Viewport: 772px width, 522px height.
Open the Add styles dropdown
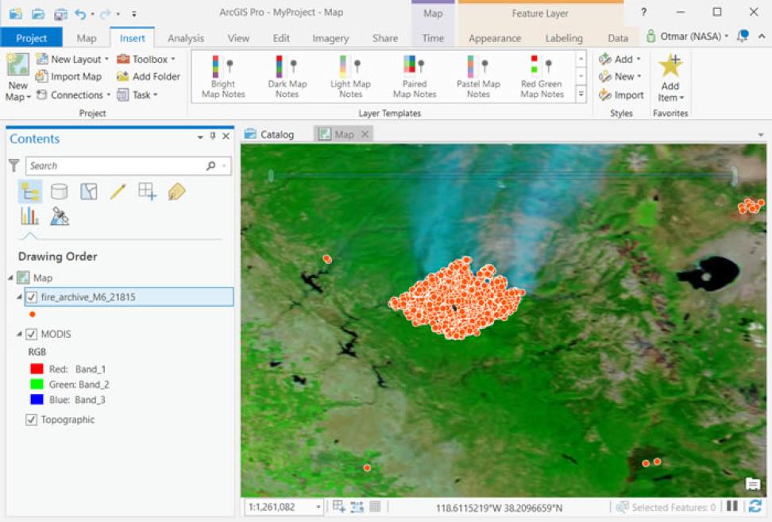[x=639, y=59]
